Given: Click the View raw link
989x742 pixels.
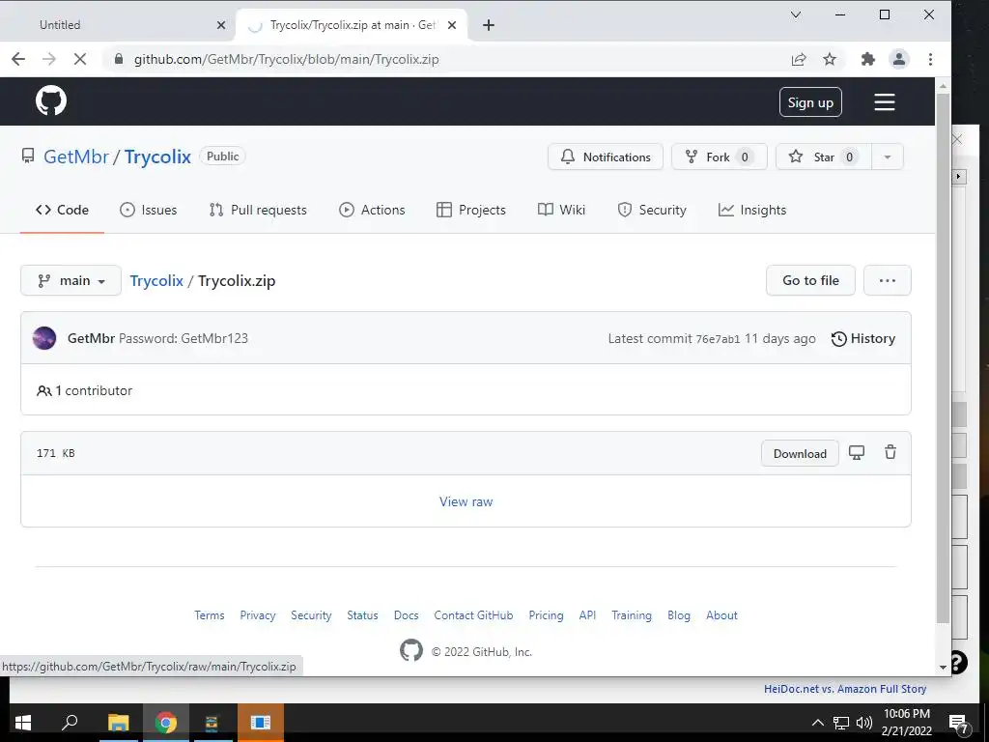Looking at the screenshot, I should [466, 501].
